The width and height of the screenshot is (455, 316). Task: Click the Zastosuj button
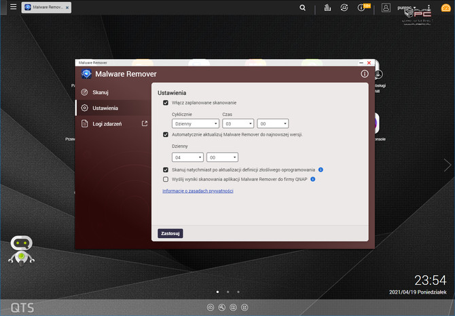pyautogui.click(x=170, y=233)
